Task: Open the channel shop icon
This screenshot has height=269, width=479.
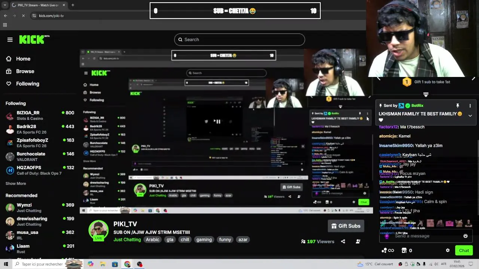Action: 404,251
